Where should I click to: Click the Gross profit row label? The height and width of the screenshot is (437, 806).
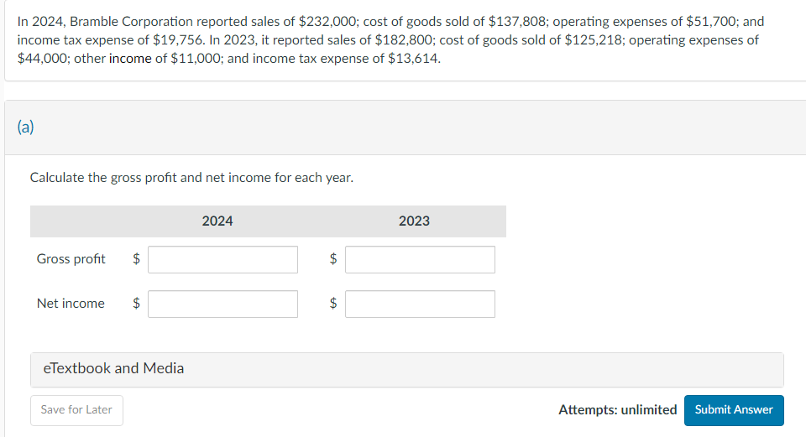coord(71,259)
